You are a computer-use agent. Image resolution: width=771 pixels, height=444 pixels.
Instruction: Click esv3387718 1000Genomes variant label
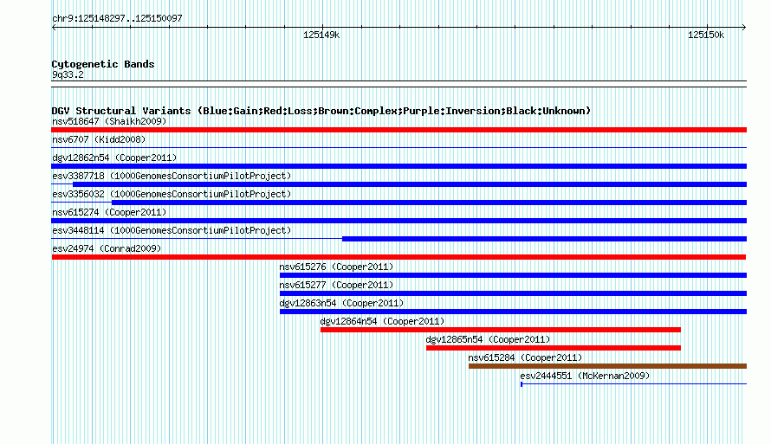[x=172, y=176]
